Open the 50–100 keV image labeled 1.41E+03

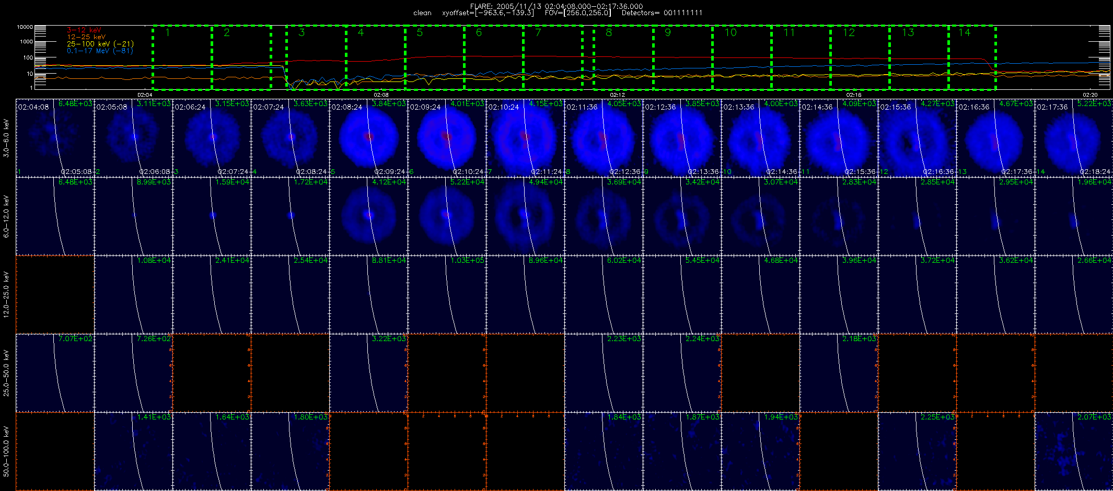[x=133, y=451]
